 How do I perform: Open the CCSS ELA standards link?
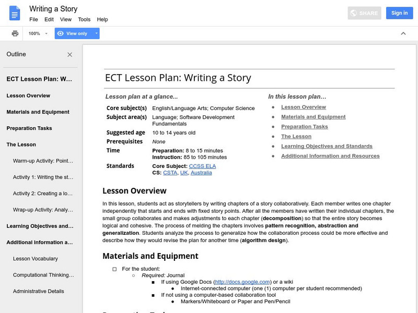point(202,166)
